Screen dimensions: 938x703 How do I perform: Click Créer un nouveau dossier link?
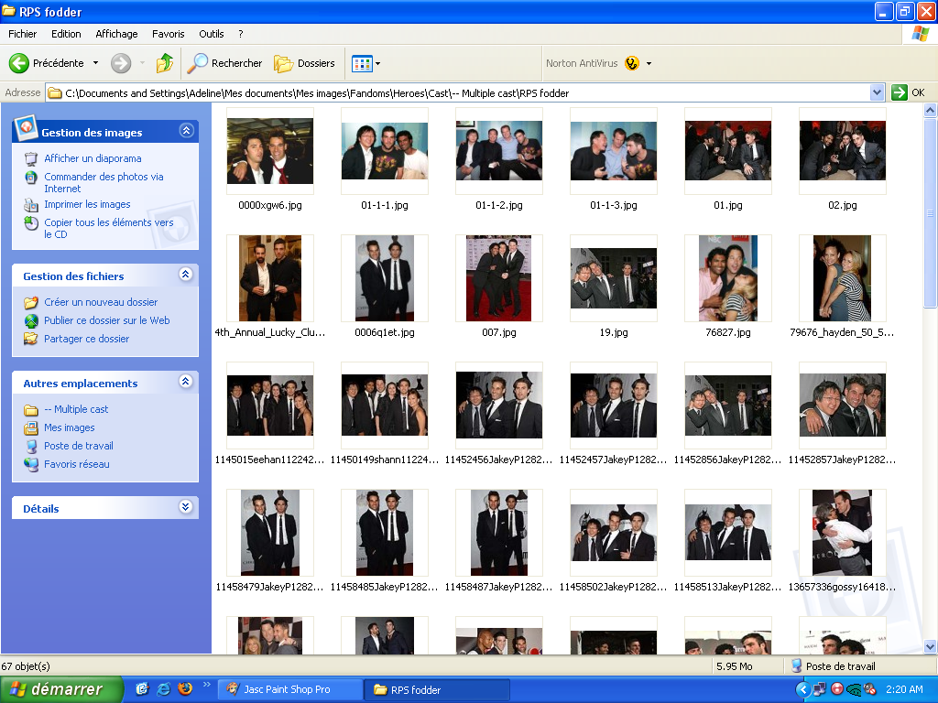101,302
